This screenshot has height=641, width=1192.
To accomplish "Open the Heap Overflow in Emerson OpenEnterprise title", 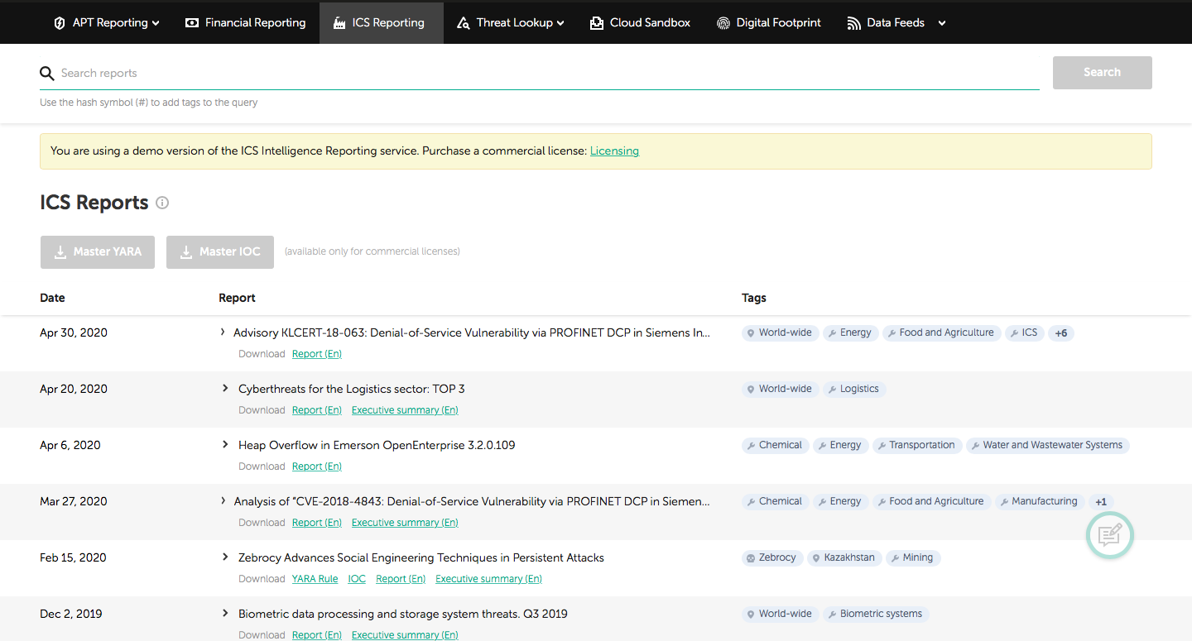I will 377,445.
